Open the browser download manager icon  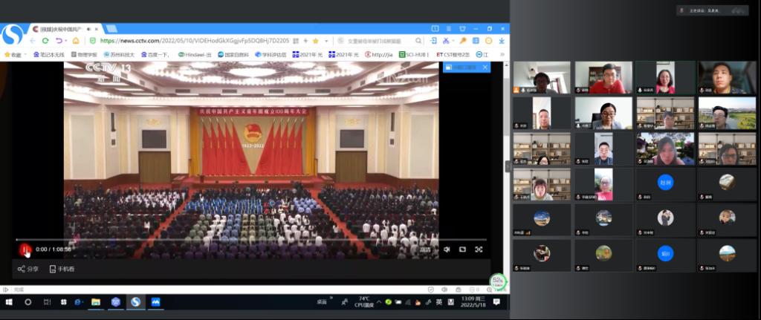click(x=502, y=41)
